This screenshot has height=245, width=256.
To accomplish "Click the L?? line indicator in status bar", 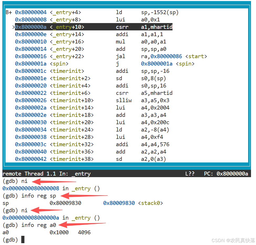I will (x=190, y=174).
